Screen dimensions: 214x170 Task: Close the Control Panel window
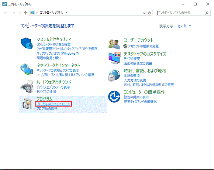tap(208, 4)
